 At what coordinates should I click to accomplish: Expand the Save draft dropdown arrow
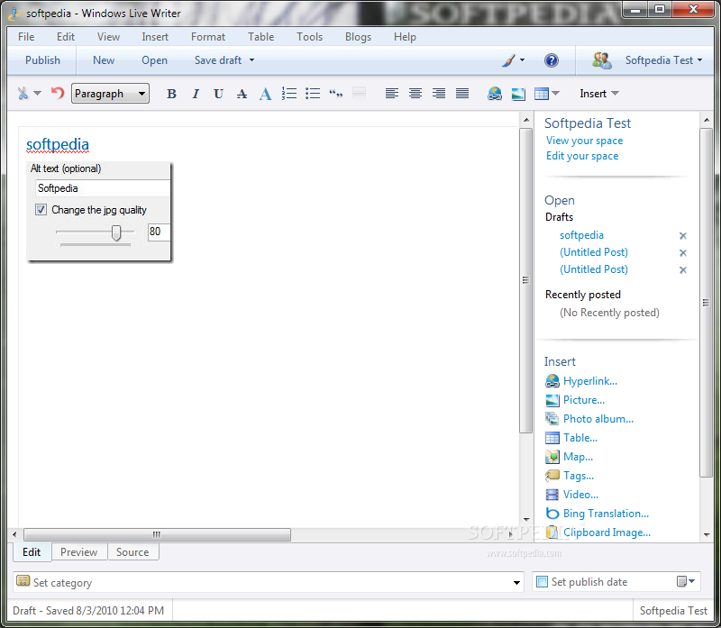[252, 60]
